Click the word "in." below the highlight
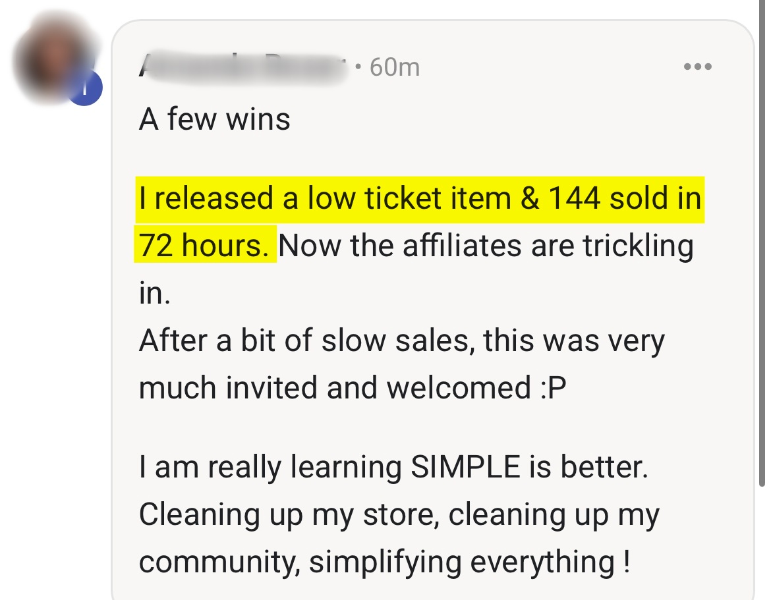 coord(155,293)
